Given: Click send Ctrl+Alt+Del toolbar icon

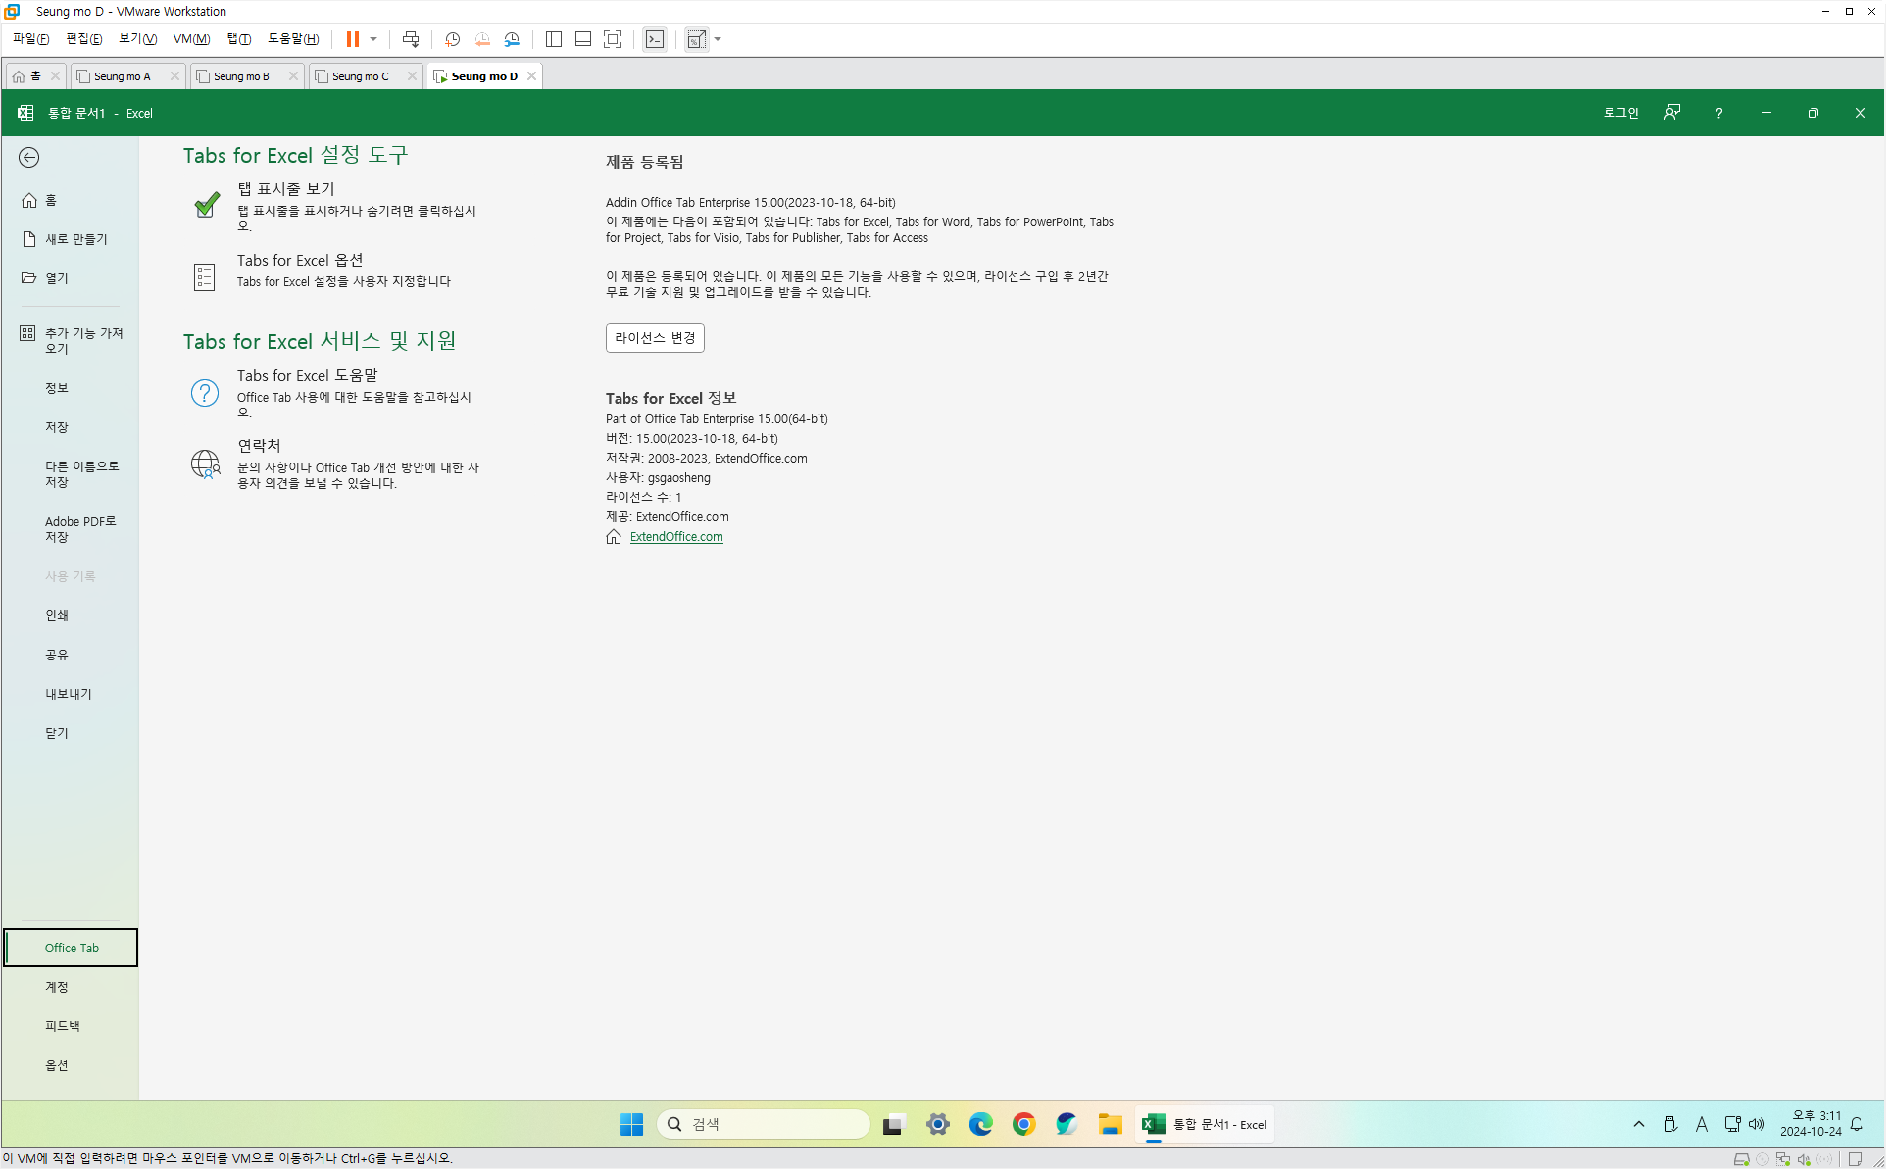Looking at the screenshot, I should [411, 39].
